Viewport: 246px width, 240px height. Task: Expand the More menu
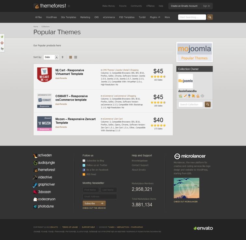point(167,17)
